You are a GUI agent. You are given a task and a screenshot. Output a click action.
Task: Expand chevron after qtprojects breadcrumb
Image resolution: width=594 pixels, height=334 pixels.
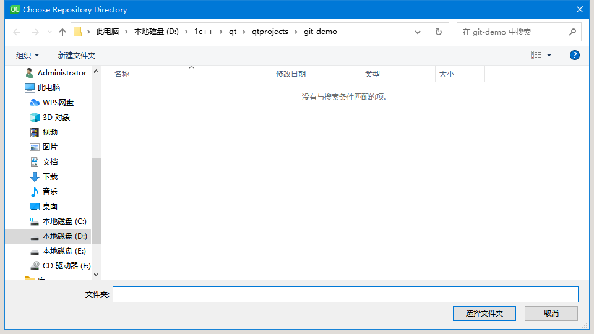296,32
